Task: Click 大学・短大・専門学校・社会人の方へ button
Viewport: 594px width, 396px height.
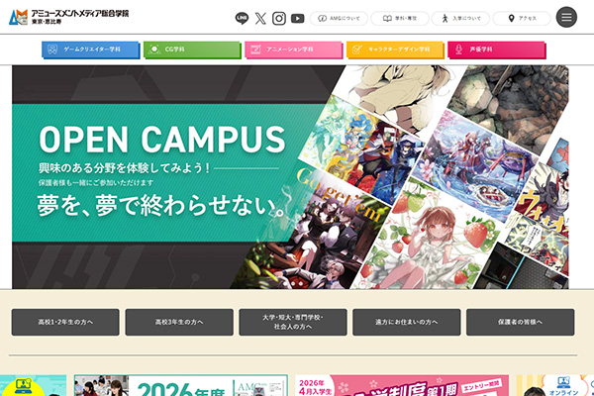Action: pyautogui.click(x=293, y=322)
